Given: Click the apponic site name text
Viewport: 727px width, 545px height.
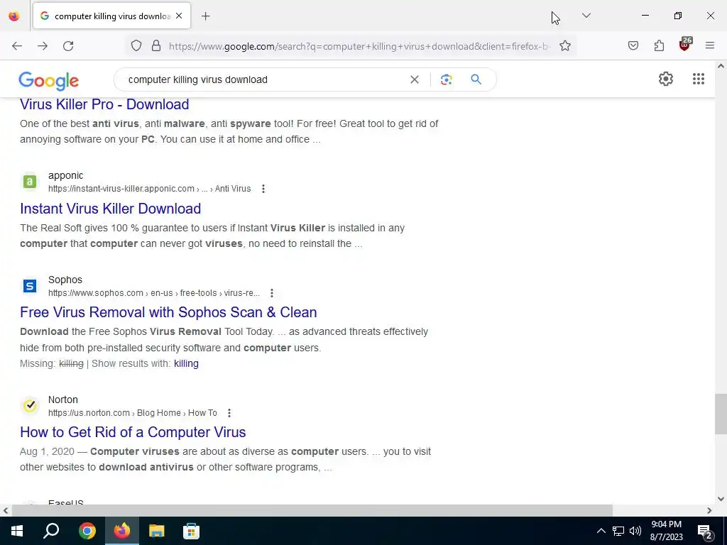Looking at the screenshot, I should coord(66,176).
